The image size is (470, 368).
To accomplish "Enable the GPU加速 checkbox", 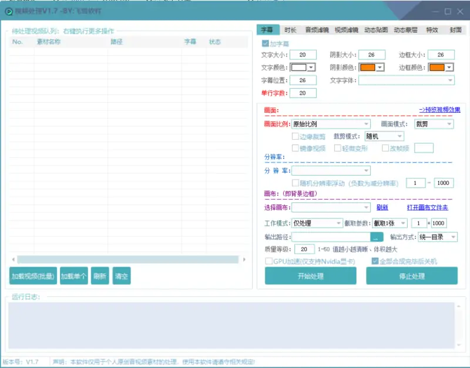I will [268, 261].
